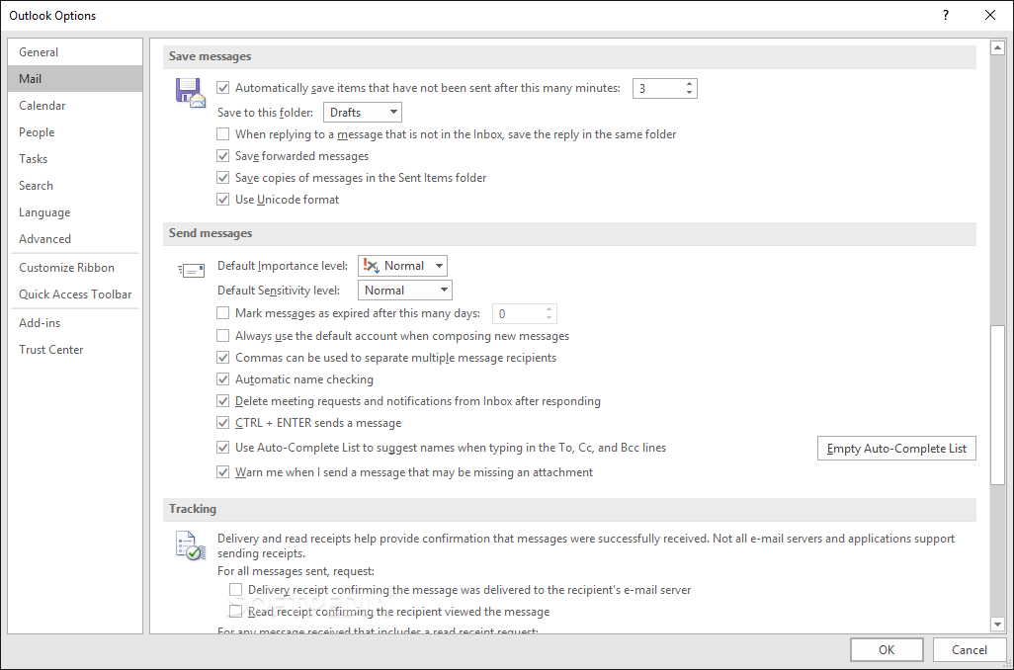Screen dimensions: 1014x670
Task: Decrease the auto-save minutes spinner
Action: click(x=690, y=93)
